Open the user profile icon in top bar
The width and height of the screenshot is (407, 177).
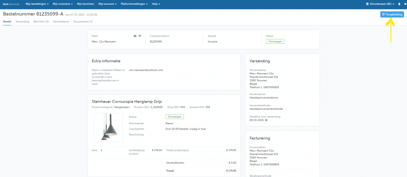399,4
